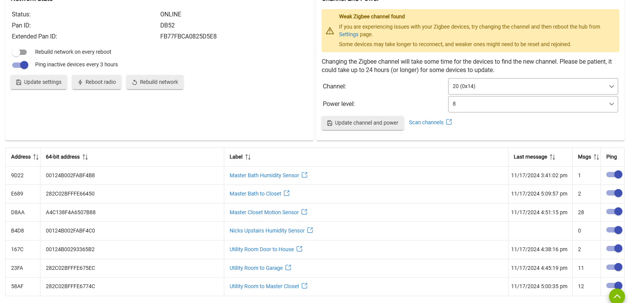Open the Power level dropdown

[x=533, y=104]
